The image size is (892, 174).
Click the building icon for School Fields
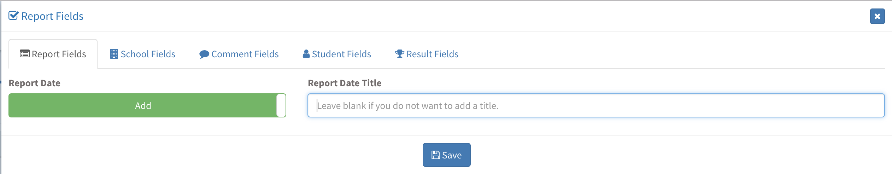(x=114, y=54)
